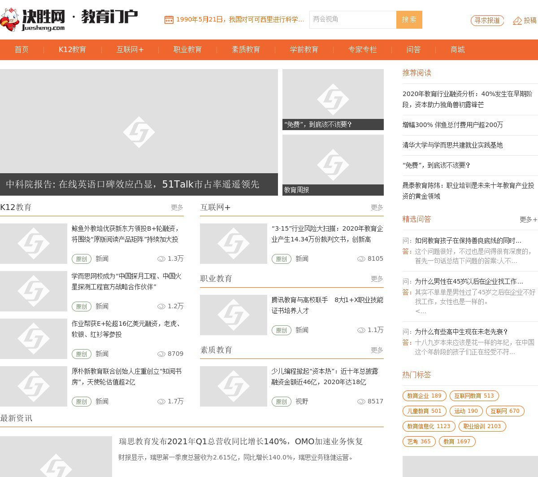Expand more 互联网+ articles
538x477 pixels.
(377, 207)
